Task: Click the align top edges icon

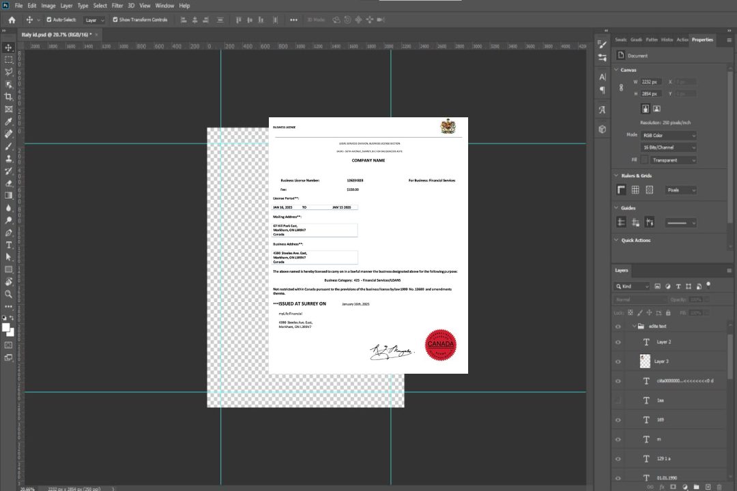Action: (238, 20)
